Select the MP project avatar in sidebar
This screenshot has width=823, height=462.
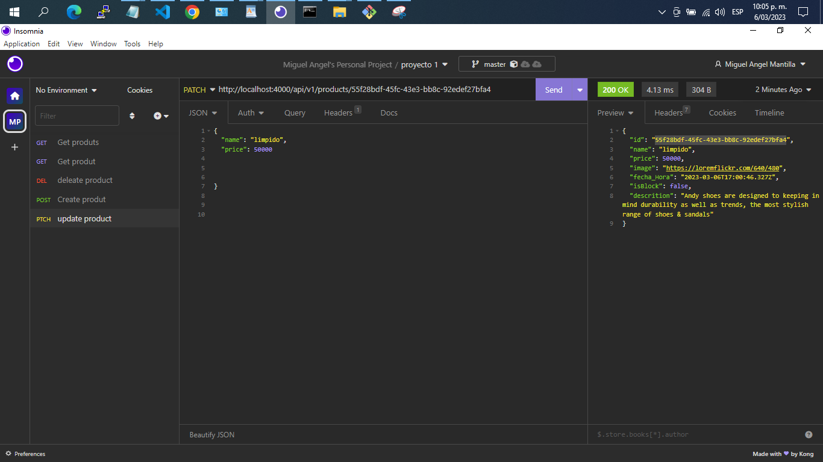(x=14, y=121)
